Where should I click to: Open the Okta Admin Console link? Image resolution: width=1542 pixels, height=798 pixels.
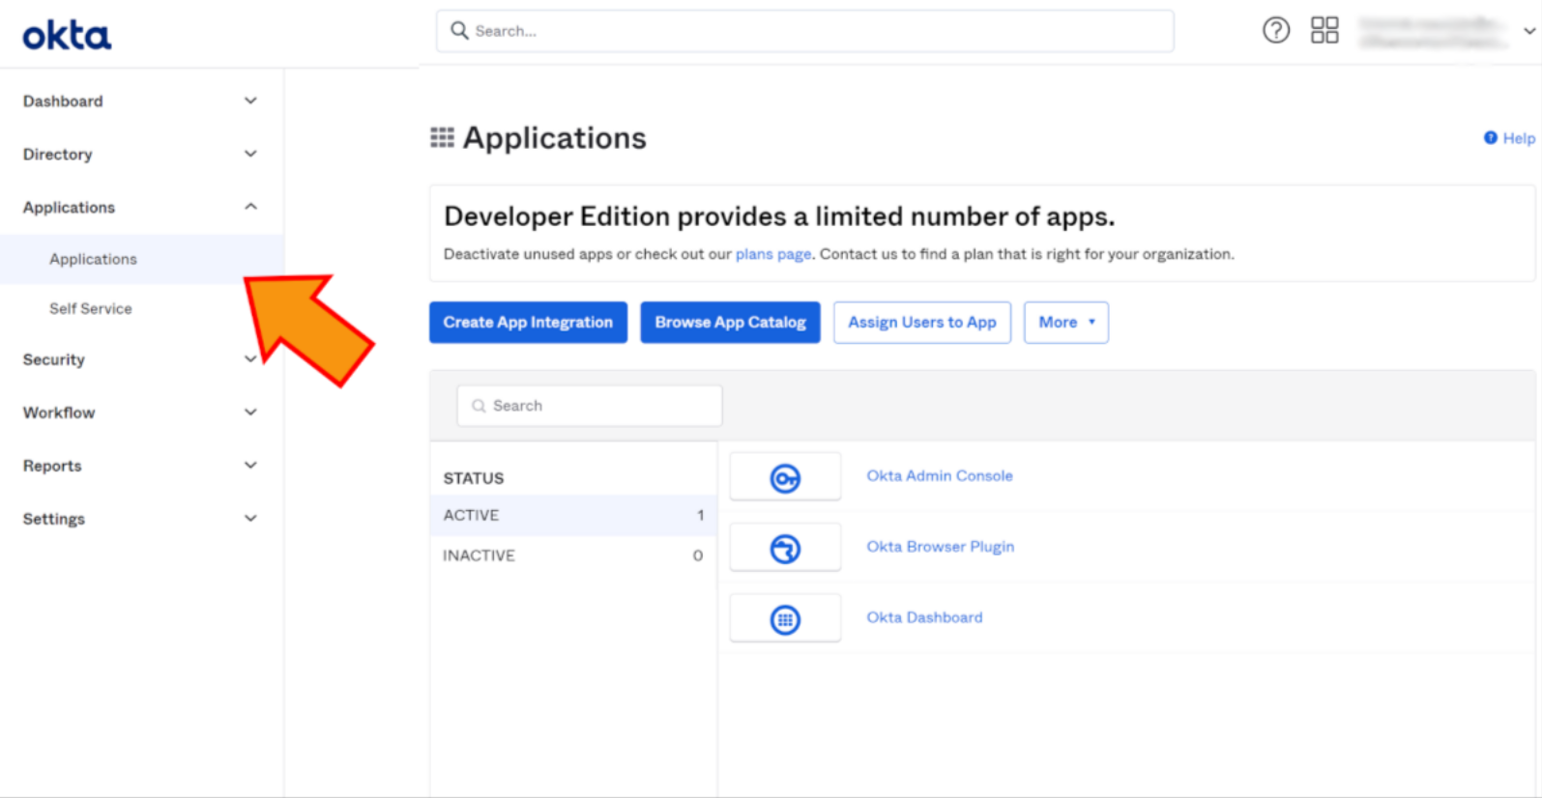click(940, 476)
